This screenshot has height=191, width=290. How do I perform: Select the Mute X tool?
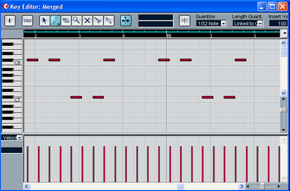[x=87, y=20]
